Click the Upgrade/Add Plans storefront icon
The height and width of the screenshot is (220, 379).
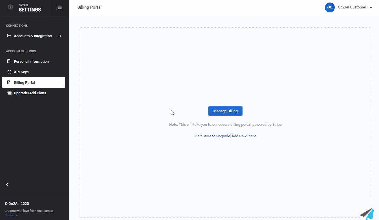click(9, 93)
